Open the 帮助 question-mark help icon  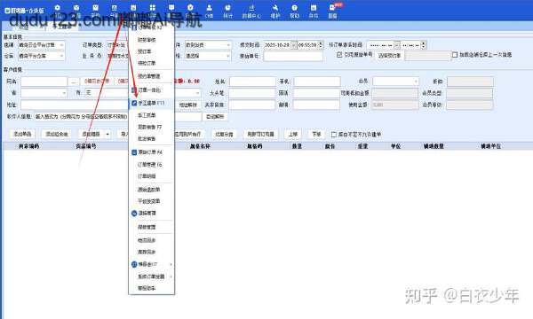click(x=294, y=11)
